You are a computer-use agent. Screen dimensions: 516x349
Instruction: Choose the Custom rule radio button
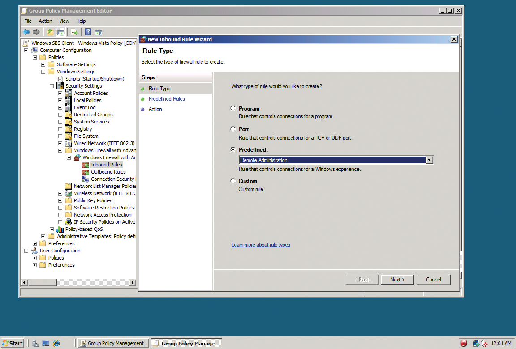pyautogui.click(x=232, y=181)
